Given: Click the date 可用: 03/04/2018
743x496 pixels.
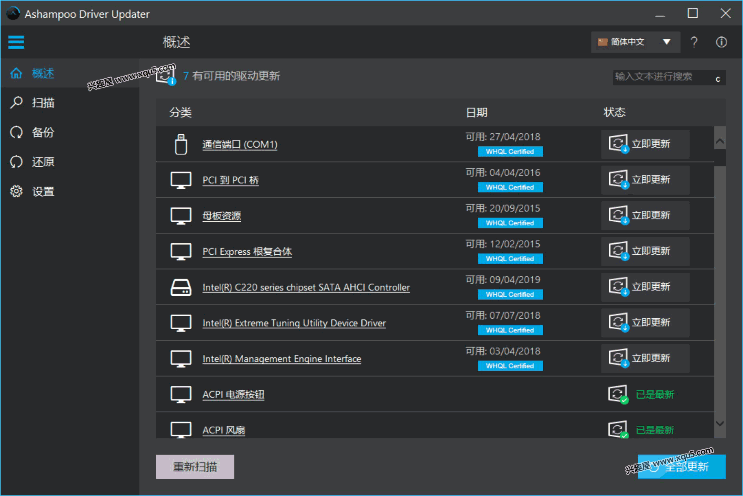Looking at the screenshot, I should pos(503,351).
